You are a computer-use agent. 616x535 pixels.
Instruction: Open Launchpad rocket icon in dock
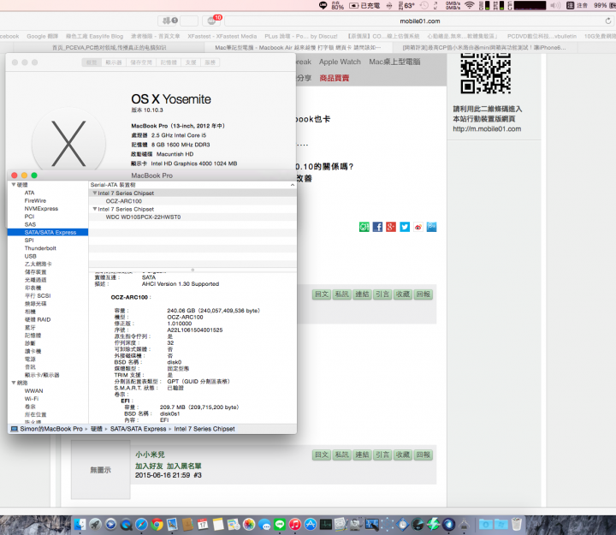[x=95, y=524]
